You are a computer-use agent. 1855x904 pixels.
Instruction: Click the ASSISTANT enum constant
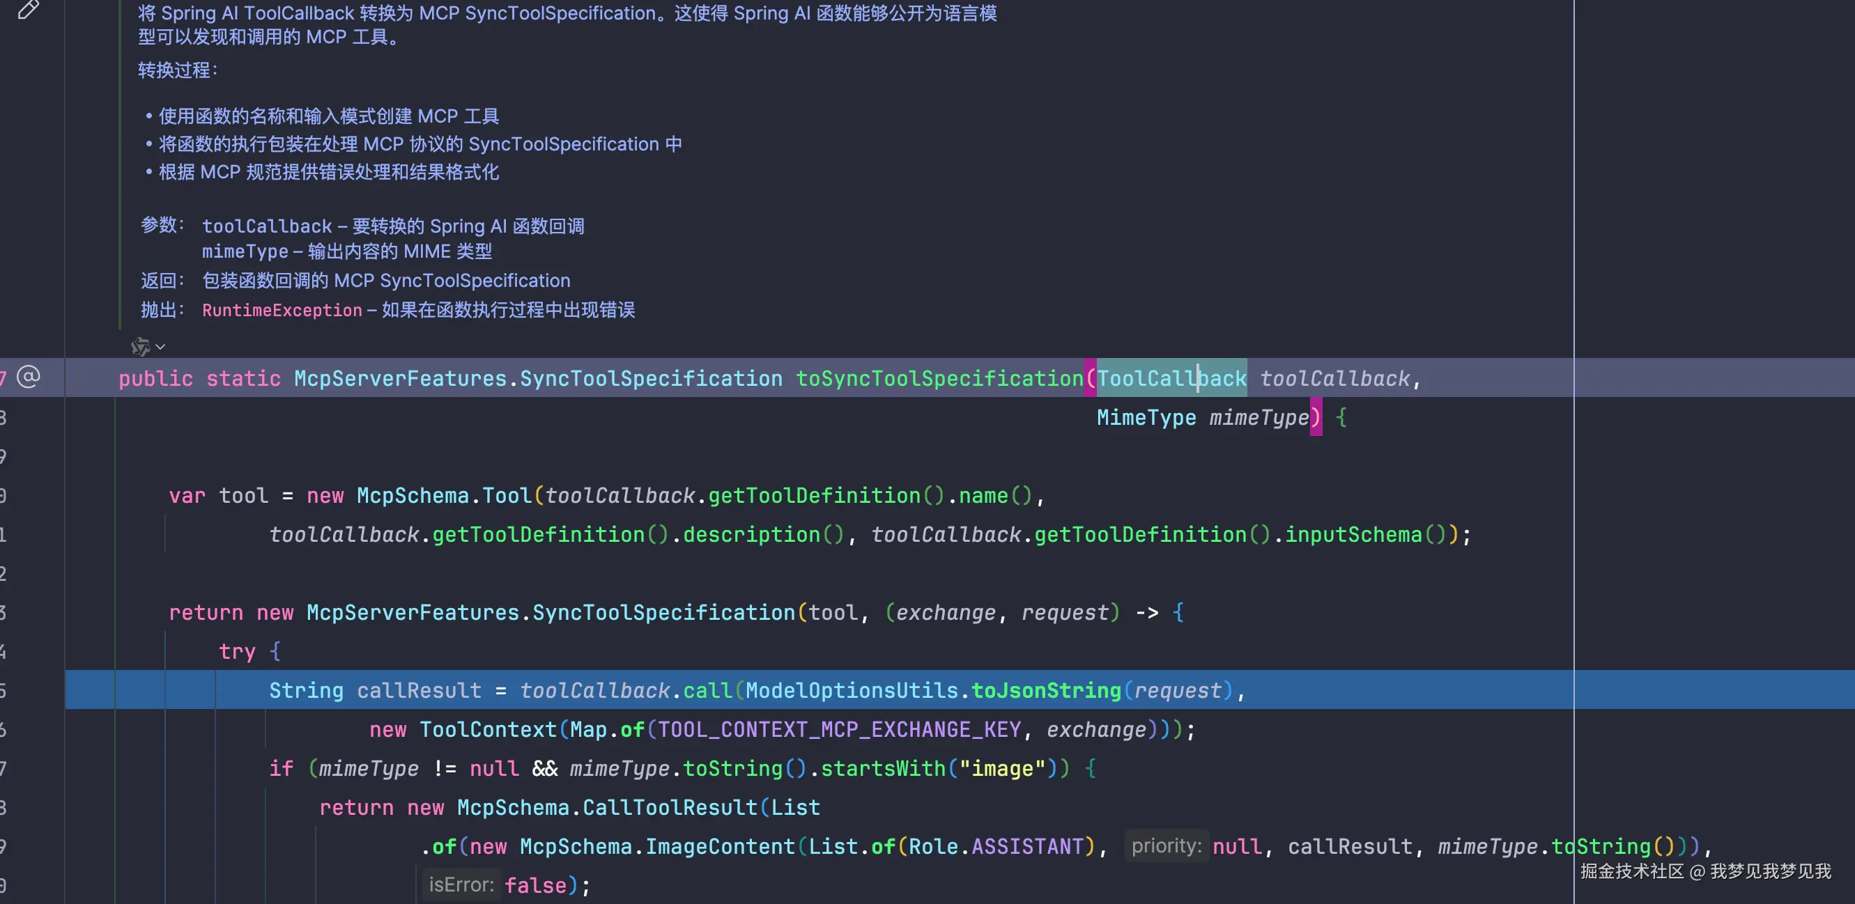(1028, 846)
